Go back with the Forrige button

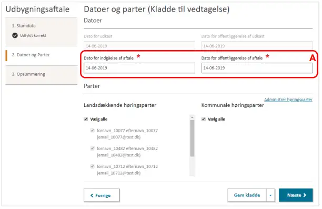click(x=102, y=195)
